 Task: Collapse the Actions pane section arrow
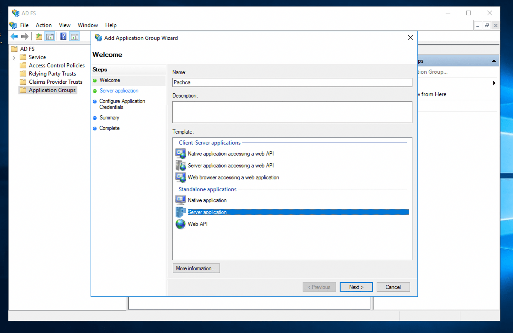(494, 61)
